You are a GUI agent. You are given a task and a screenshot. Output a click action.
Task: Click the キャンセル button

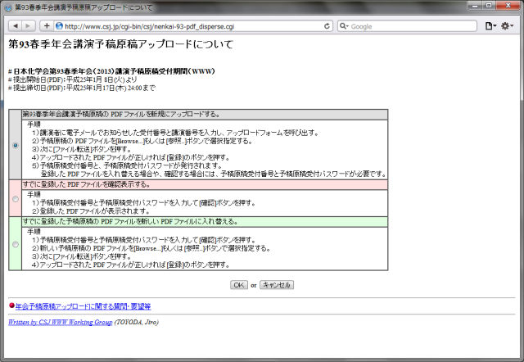[277, 285]
